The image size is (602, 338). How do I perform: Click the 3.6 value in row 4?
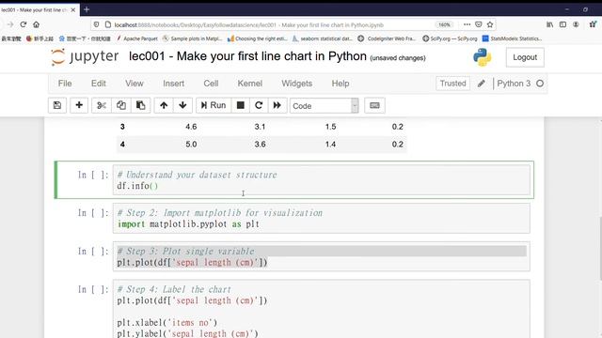point(260,145)
